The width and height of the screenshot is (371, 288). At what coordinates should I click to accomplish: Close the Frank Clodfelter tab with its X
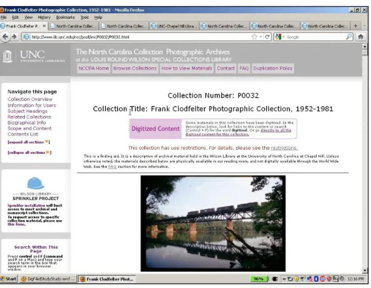44,26
